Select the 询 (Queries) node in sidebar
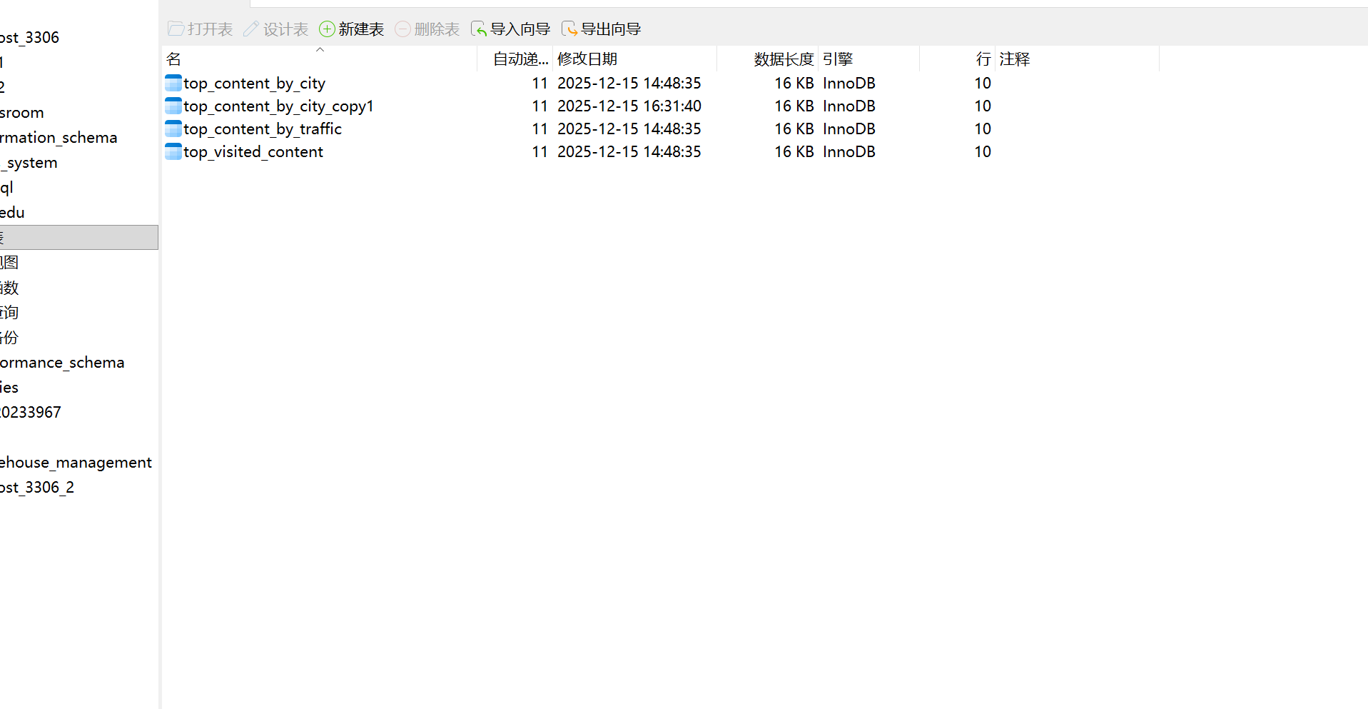The image size is (1368, 709). 9,313
